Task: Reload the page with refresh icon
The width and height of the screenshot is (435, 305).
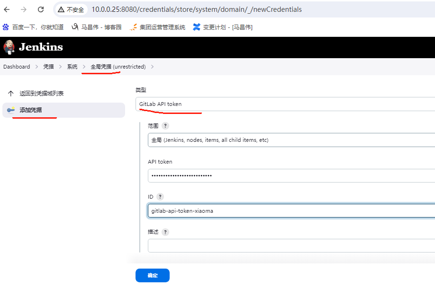Action: coord(41,9)
